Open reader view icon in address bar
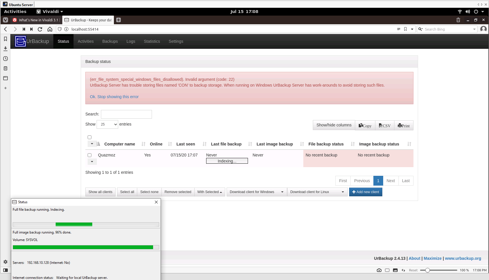Viewport: 489px width, 280px height. [399, 29]
